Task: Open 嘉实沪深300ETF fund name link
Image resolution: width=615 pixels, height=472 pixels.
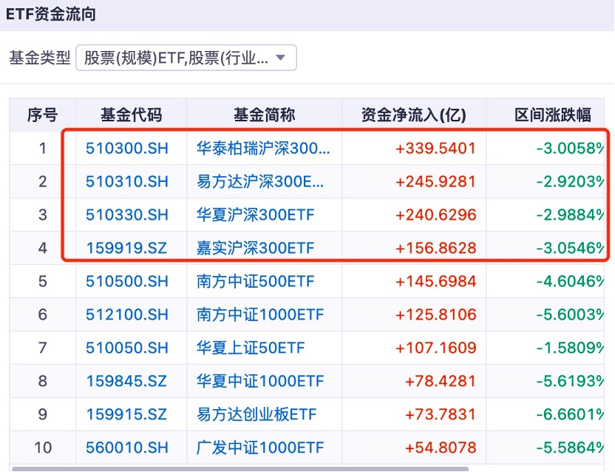Action: pyautogui.click(x=255, y=248)
